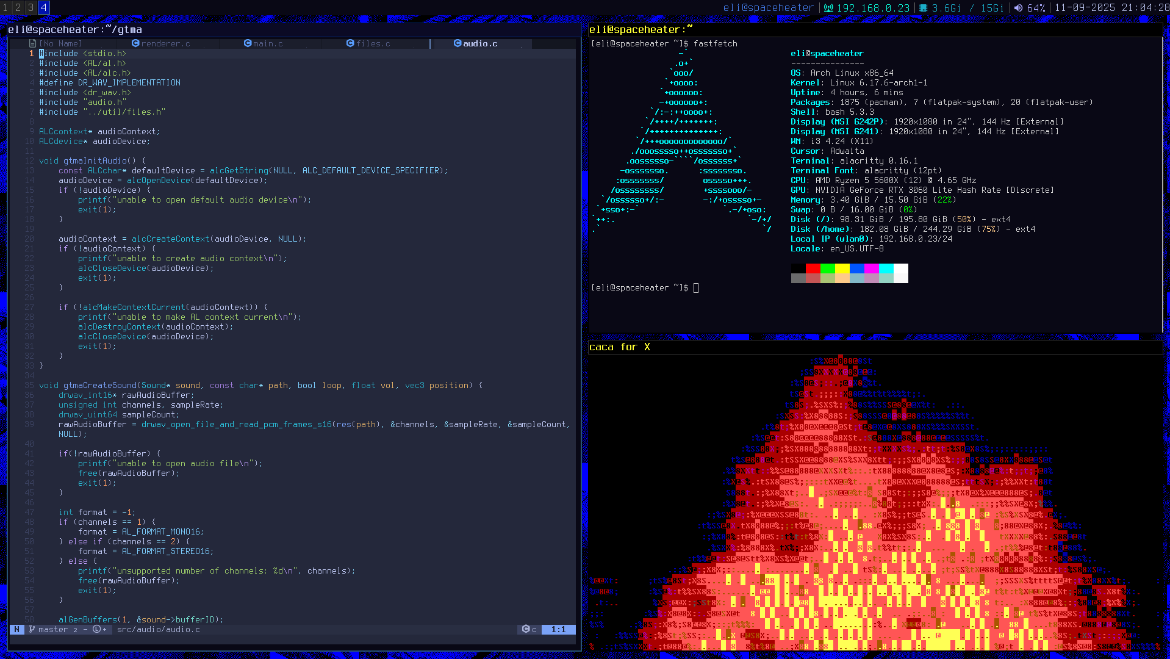Image resolution: width=1170 pixels, height=659 pixels.
Task: Click the volume speaker icon in the top bar
Action: (1018, 8)
